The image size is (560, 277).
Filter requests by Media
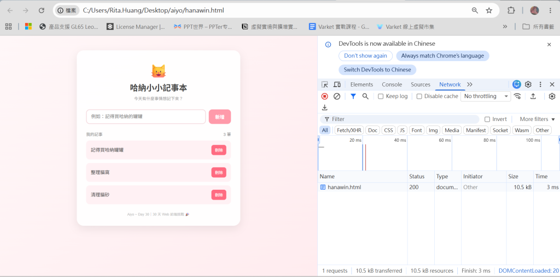tap(452, 130)
